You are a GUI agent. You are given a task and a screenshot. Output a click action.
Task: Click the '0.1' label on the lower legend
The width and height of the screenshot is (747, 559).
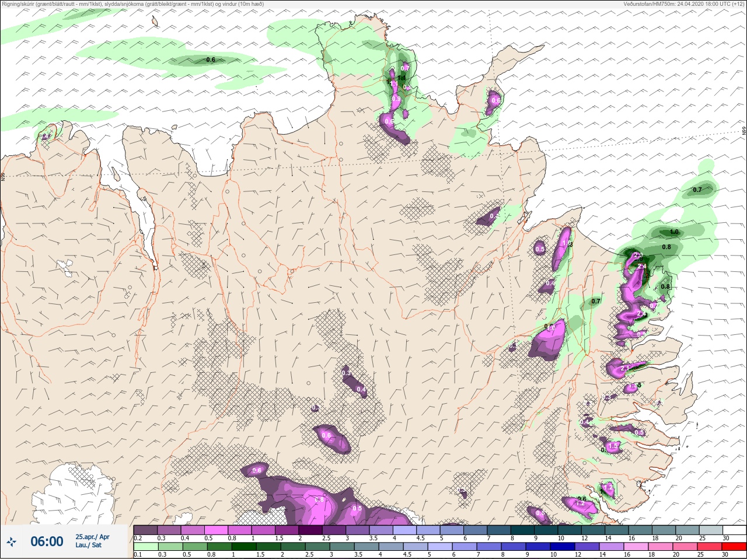click(x=138, y=555)
